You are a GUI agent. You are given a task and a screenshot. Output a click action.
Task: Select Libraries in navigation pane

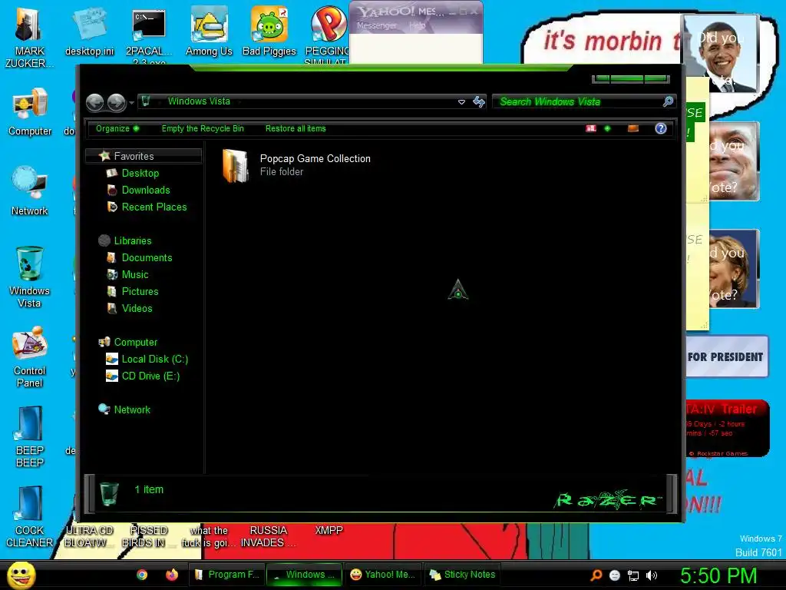tap(132, 240)
